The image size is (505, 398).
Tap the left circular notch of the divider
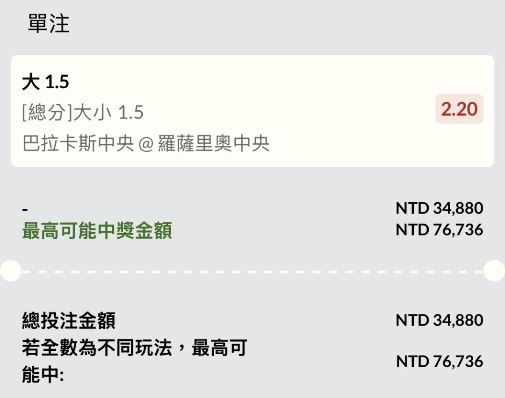click(x=10, y=270)
